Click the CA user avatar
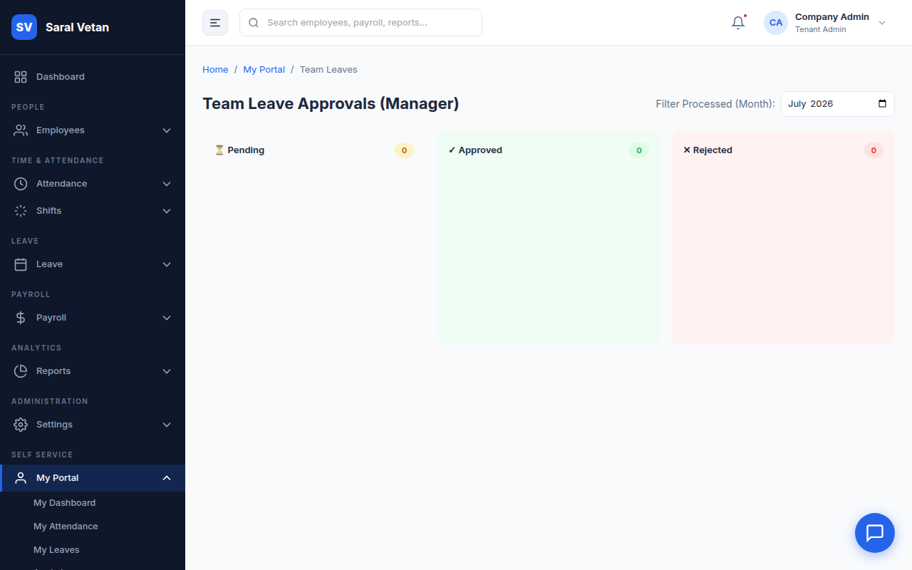The height and width of the screenshot is (570, 912). click(776, 23)
